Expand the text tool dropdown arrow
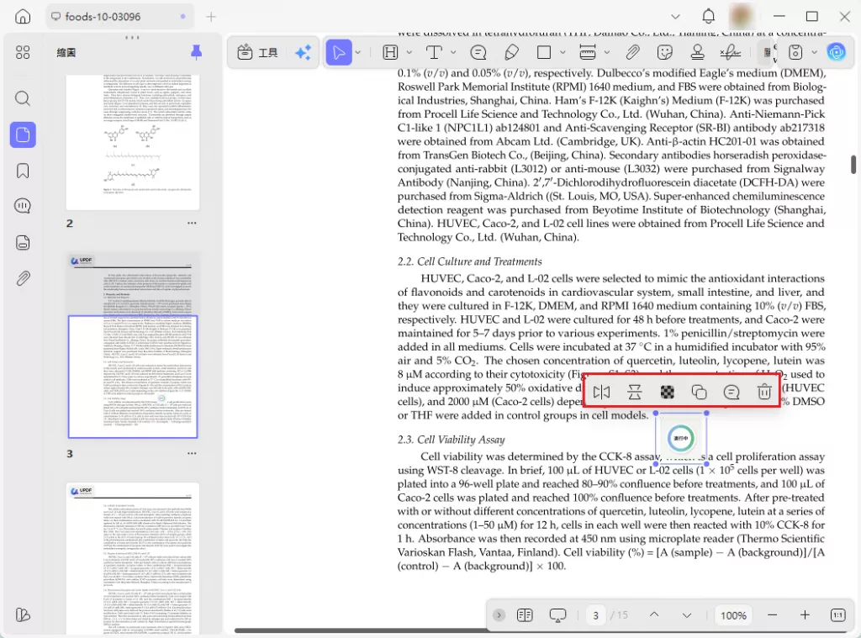 point(453,53)
